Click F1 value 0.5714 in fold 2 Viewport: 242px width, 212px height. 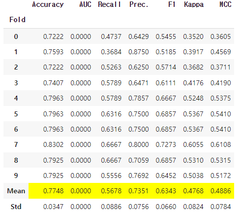tap(166, 67)
